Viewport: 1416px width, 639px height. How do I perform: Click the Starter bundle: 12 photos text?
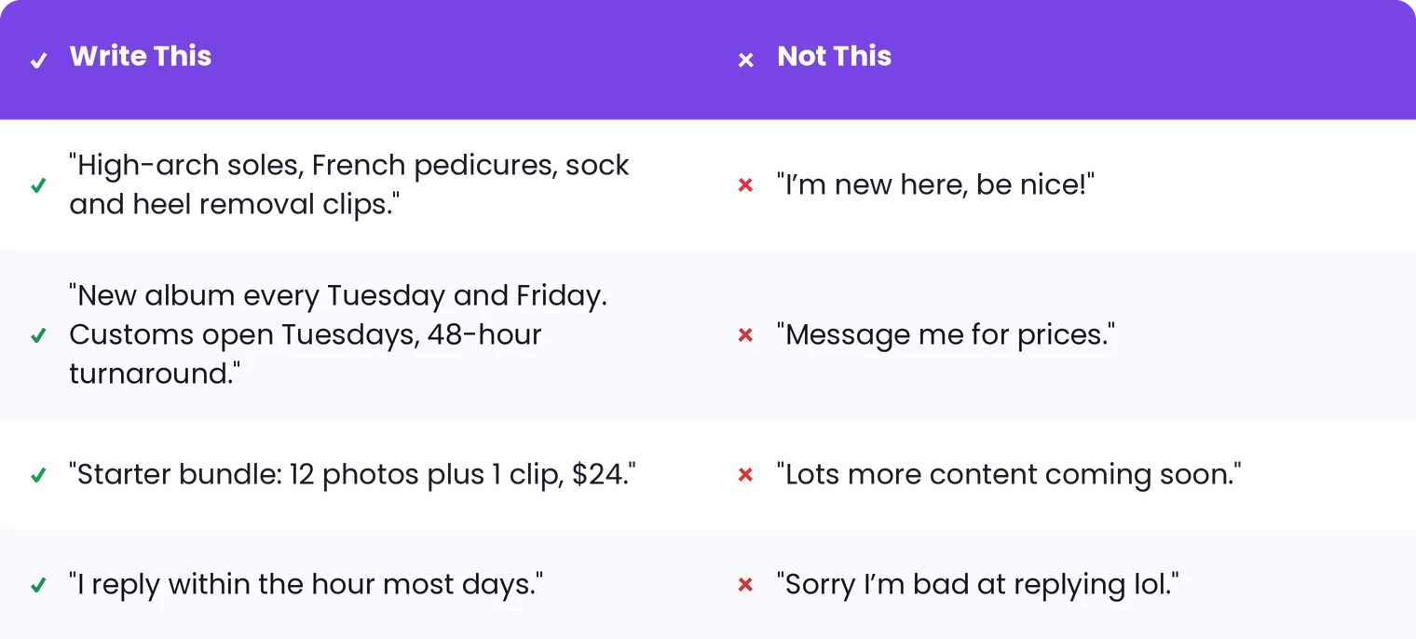point(352,475)
